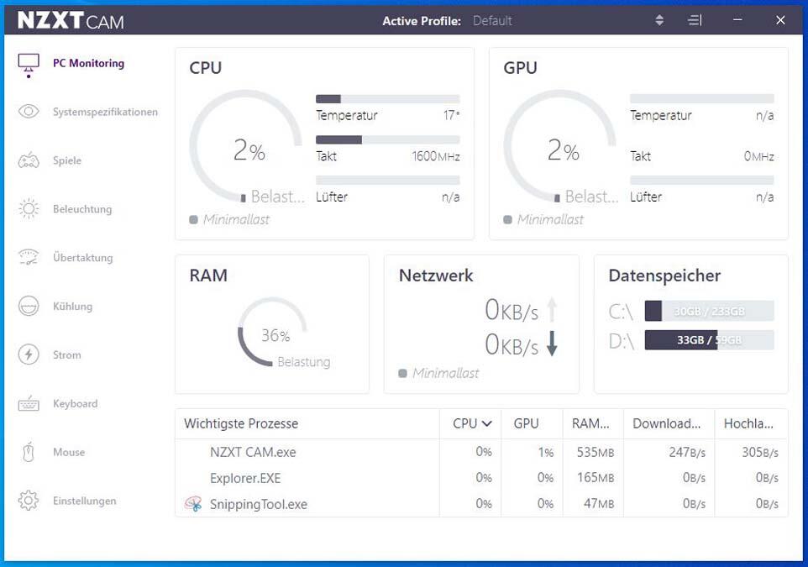The image size is (808, 567).
Task: Click the 1600MHz CPU Takt value
Action: pyautogui.click(x=435, y=156)
